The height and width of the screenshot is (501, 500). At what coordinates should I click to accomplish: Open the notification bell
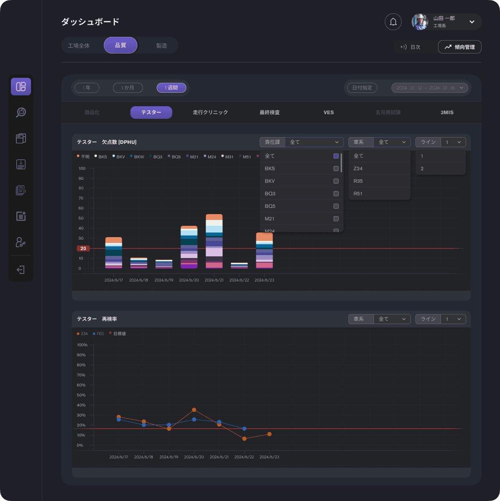393,22
